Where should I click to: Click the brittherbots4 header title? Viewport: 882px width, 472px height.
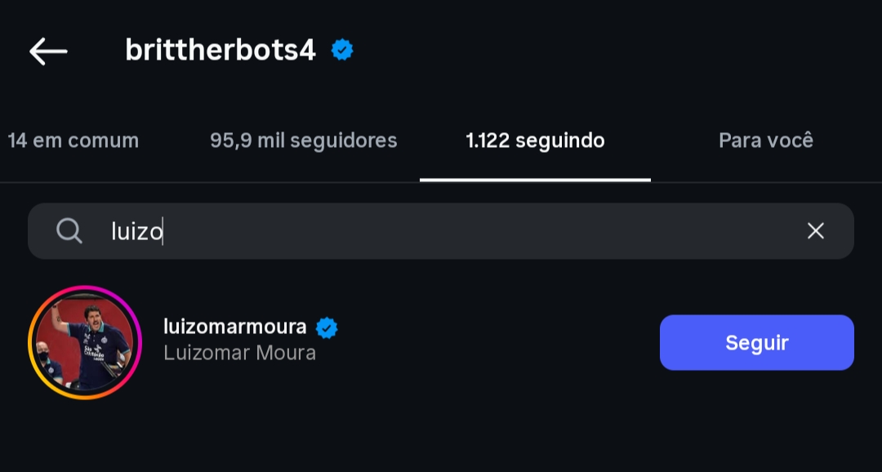[x=220, y=51]
